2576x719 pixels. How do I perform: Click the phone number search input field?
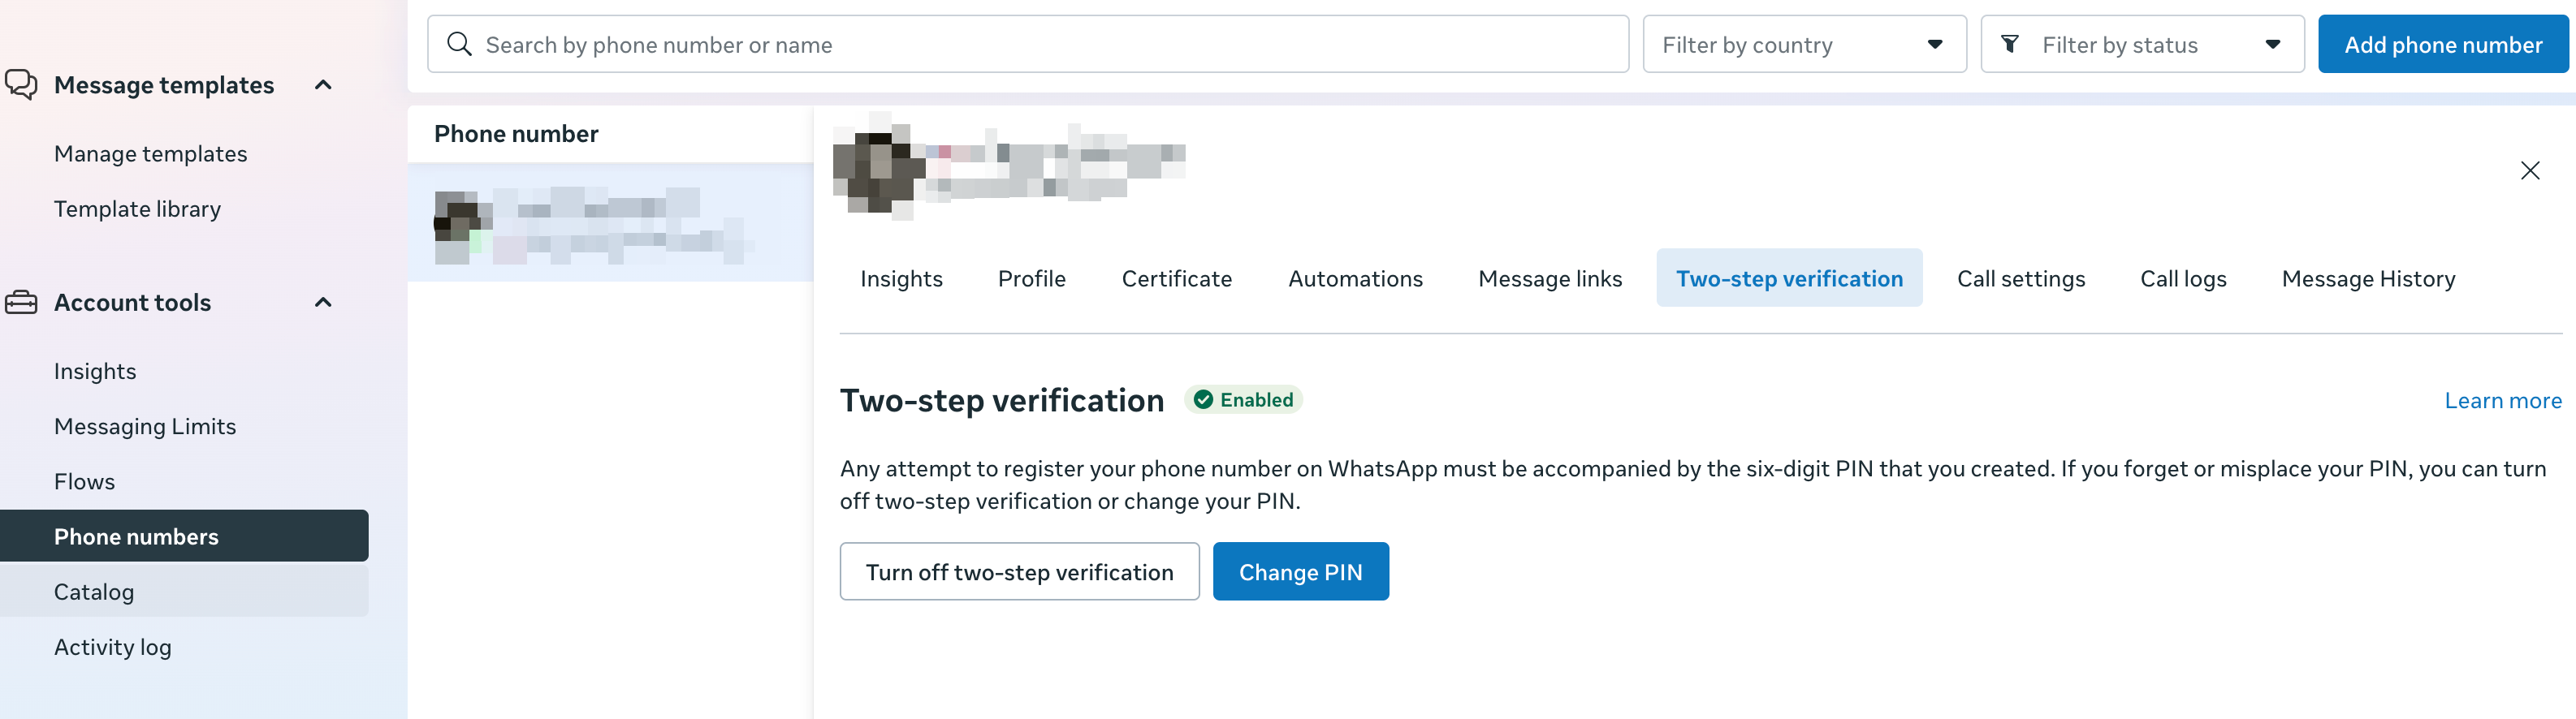(1000, 43)
